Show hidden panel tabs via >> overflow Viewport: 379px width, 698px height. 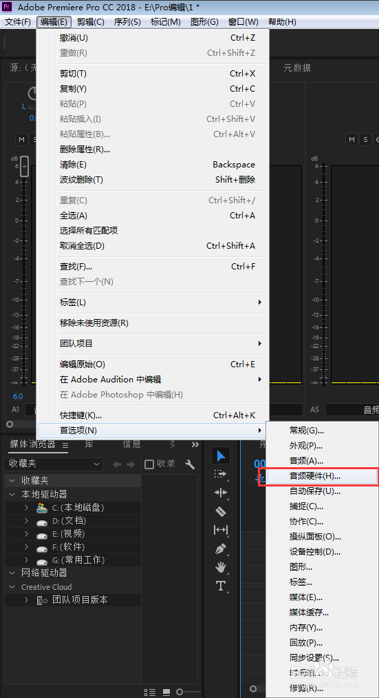point(195,444)
